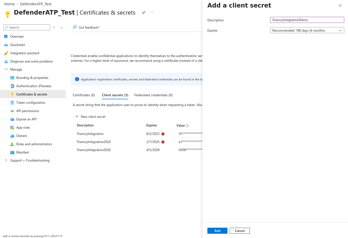The image size is (348, 238).
Task: Click the Token configuration icon
Action: click(12, 103)
